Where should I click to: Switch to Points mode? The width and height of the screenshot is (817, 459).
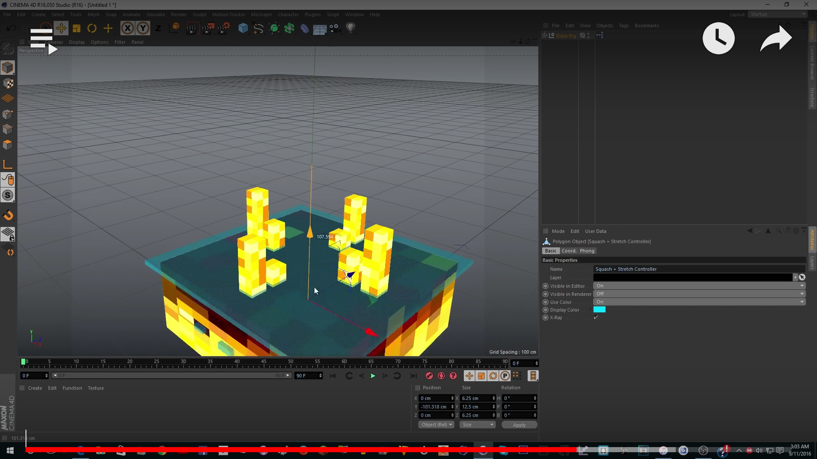(x=8, y=114)
